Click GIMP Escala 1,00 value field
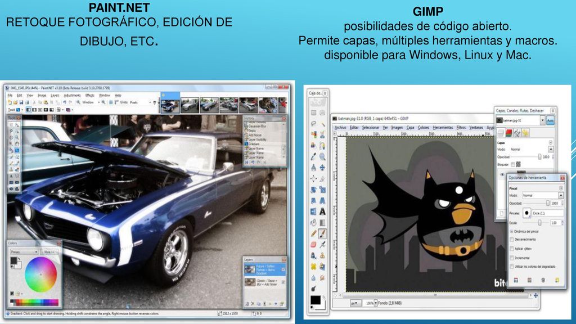The width and height of the screenshot is (576, 324). (x=555, y=223)
